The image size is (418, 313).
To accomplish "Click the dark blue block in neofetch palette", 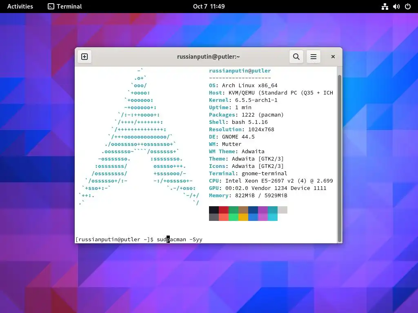I will tap(253, 210).
